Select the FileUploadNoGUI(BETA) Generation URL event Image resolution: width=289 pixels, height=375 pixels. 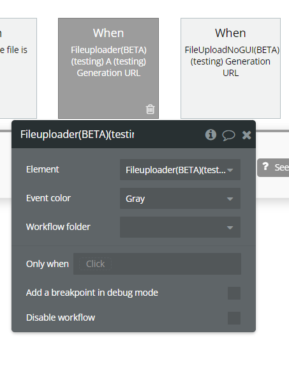[230, 68]
